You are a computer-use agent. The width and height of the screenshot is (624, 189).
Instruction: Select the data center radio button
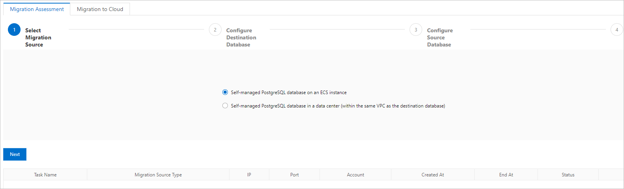pos(225,106)
